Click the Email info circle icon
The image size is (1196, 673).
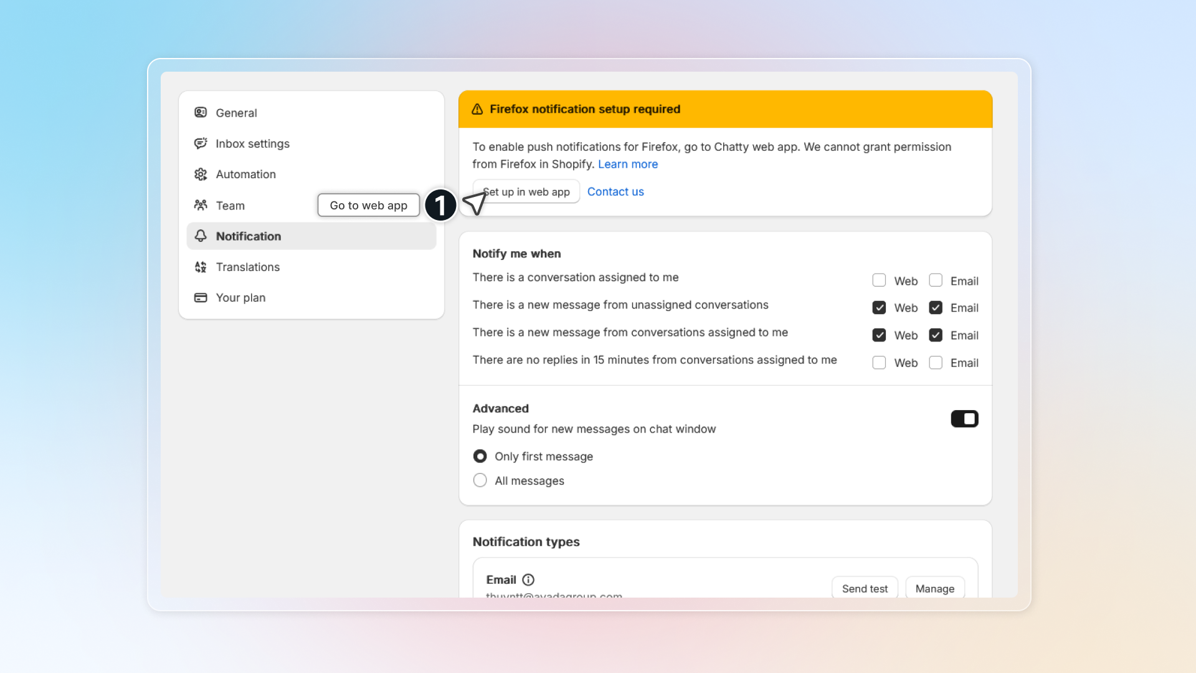528,580
